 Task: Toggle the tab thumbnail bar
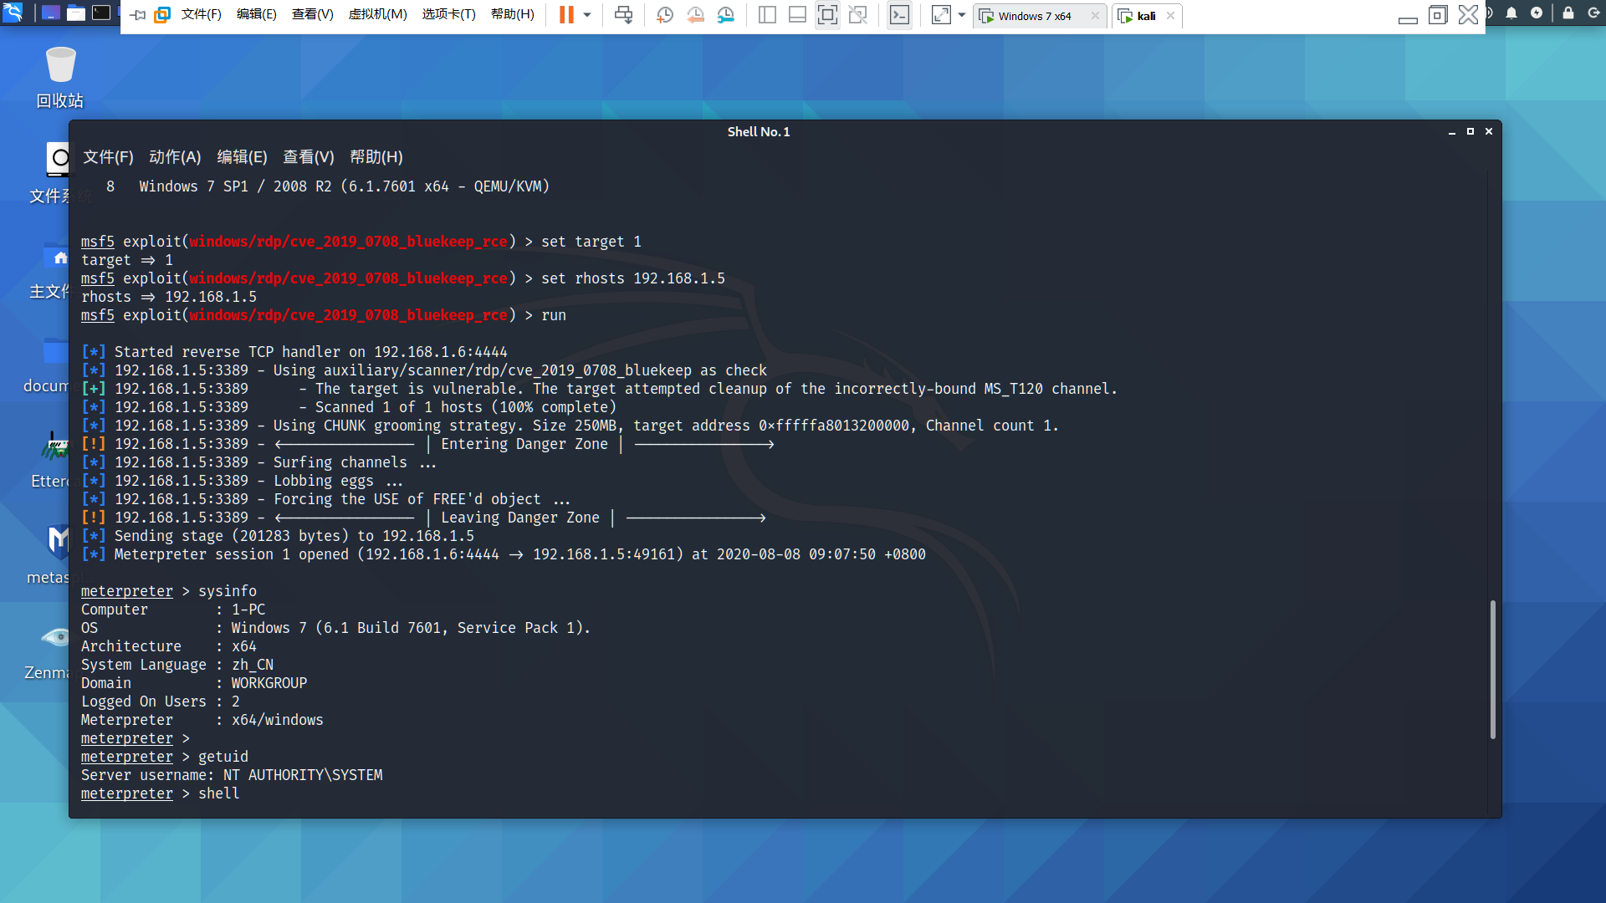(797, 14)
